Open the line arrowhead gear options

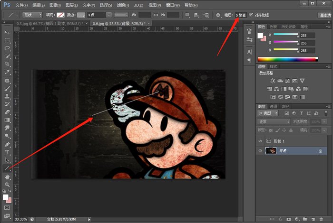tap(218, 15)
